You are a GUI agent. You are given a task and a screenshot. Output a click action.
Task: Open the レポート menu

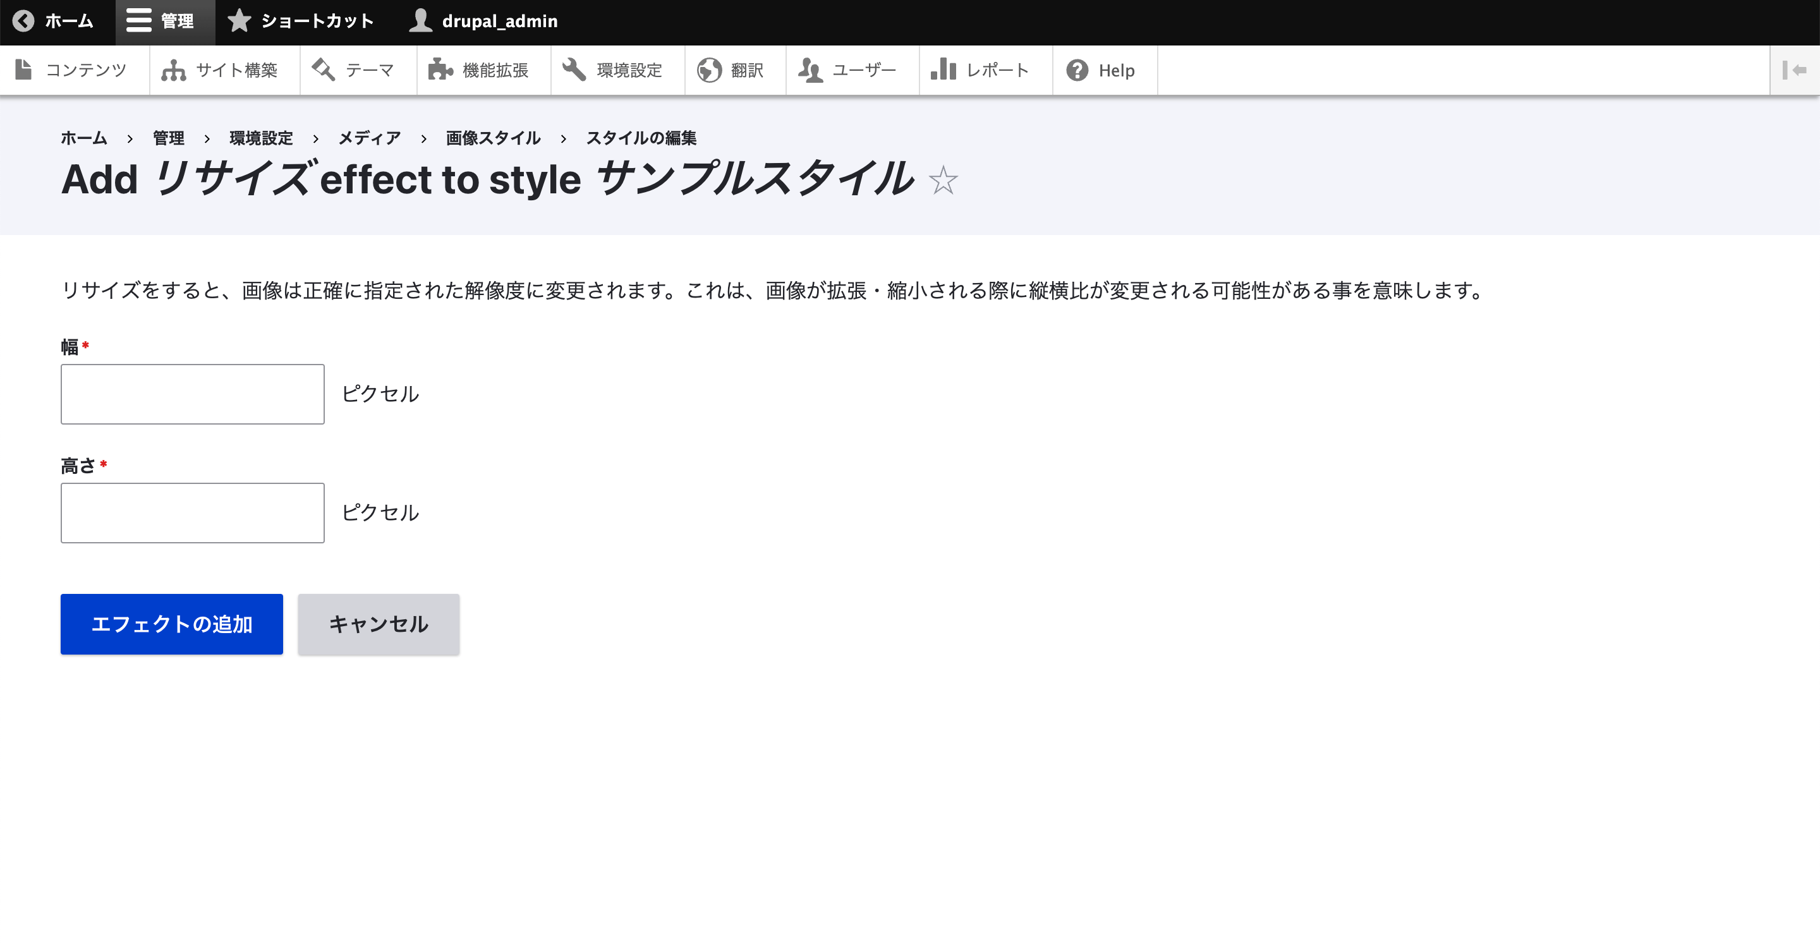[986, 70]
